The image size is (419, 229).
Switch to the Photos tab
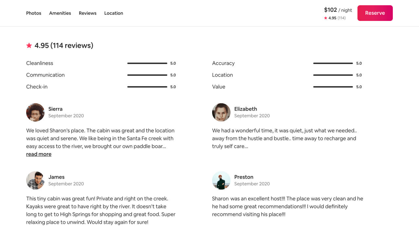(x=34, y=13)
